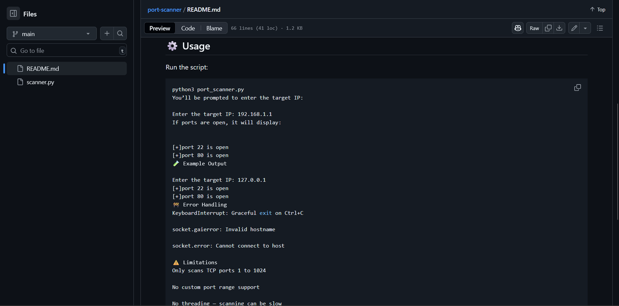This screenshot has width=619, height=306.
Task: Click the gear emoji beside Usage heading
Action: click(173, 46)
